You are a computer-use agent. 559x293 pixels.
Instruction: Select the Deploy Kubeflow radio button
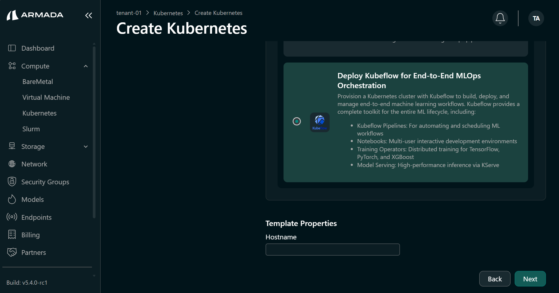[x=297, y=121]
